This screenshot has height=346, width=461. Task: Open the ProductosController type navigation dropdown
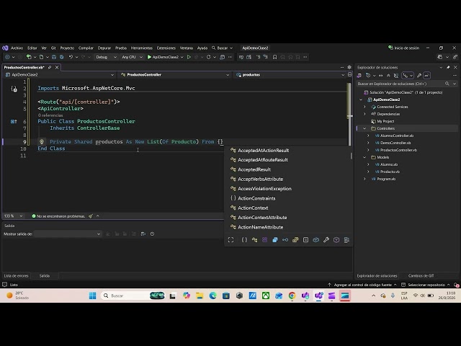175,75
